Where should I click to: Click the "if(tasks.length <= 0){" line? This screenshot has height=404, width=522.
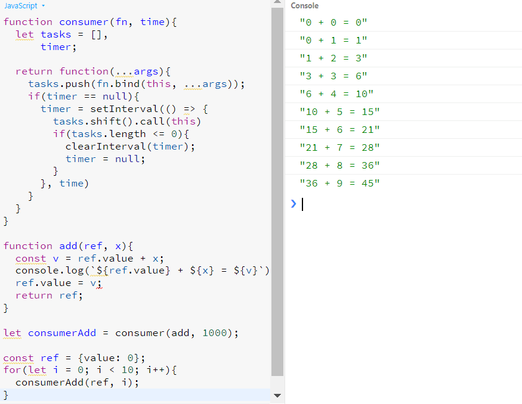(121, 134)
